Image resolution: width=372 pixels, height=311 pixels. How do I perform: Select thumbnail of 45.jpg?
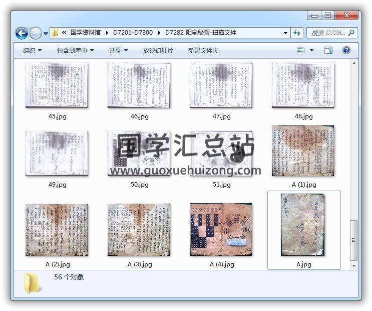click(57, 85)
